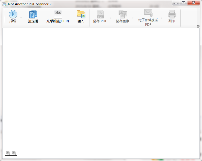The height and width of the screenshot is (161, 202).
Task: Click the 匯入 import folder icon
Action: point(81,14)
